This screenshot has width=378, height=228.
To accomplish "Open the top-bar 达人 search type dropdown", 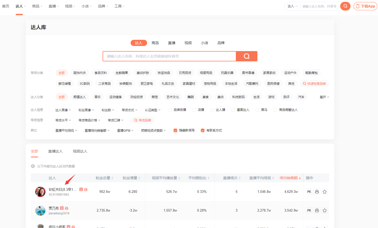I will (293, 6).
